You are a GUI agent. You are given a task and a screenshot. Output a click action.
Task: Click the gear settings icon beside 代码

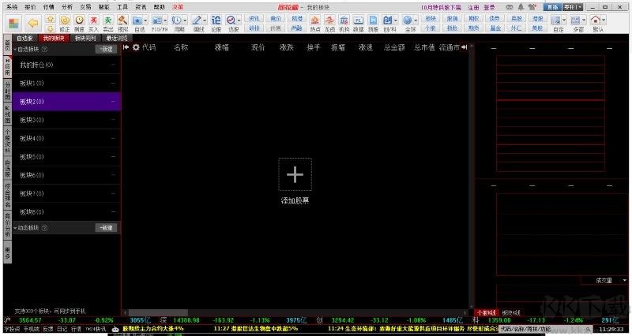pos(136,47)
